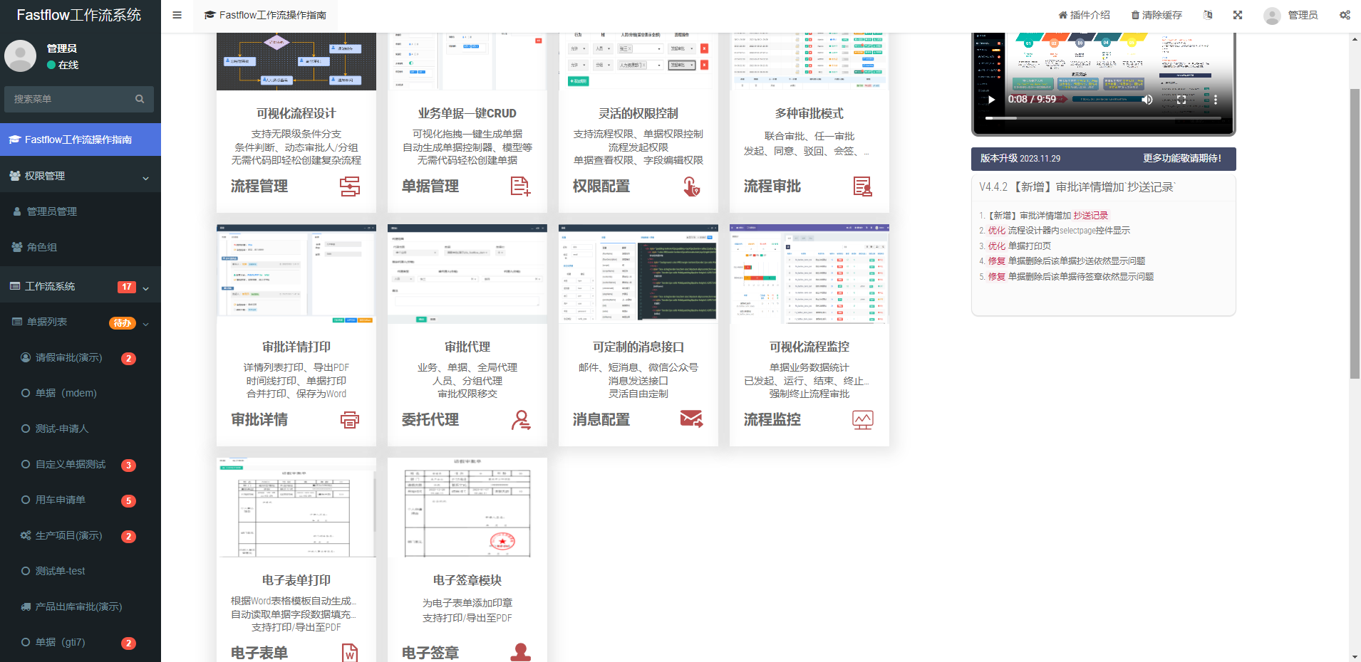Expand the 权限管理 sidebar menu

pyautogui.click(x=81, y=176)
